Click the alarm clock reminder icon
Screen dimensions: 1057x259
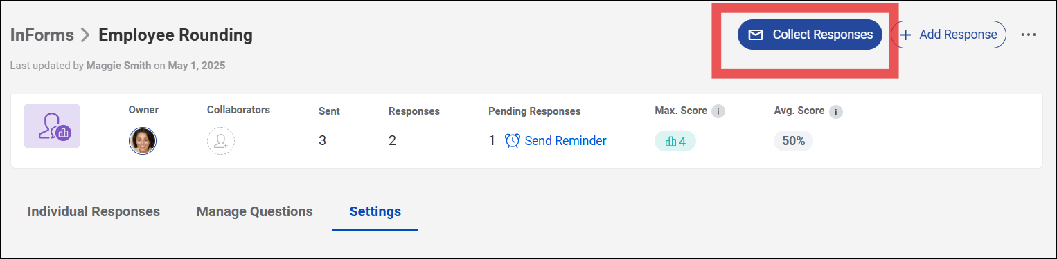(513, 141)
